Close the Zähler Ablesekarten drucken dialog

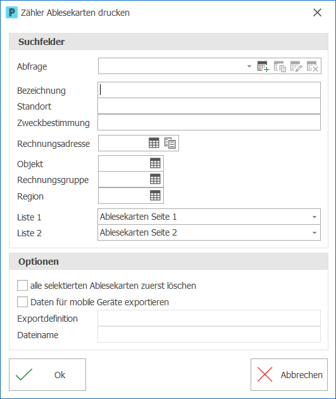[317, 13]
